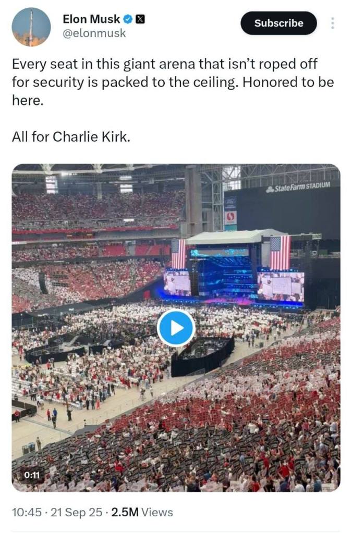Click the right big screen beside the stage
The image size is (352, 533).
click(281, 287)
